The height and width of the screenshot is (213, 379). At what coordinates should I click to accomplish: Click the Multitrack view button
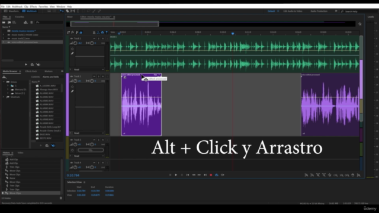30,11
